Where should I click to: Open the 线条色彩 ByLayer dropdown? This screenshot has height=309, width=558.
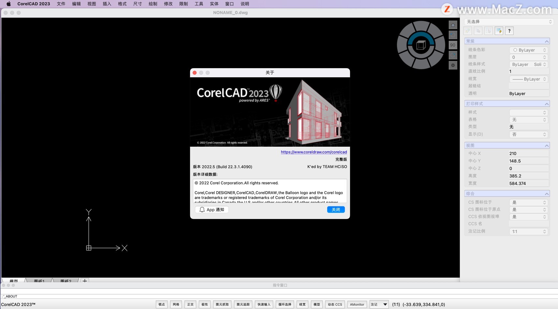(528, 50)
